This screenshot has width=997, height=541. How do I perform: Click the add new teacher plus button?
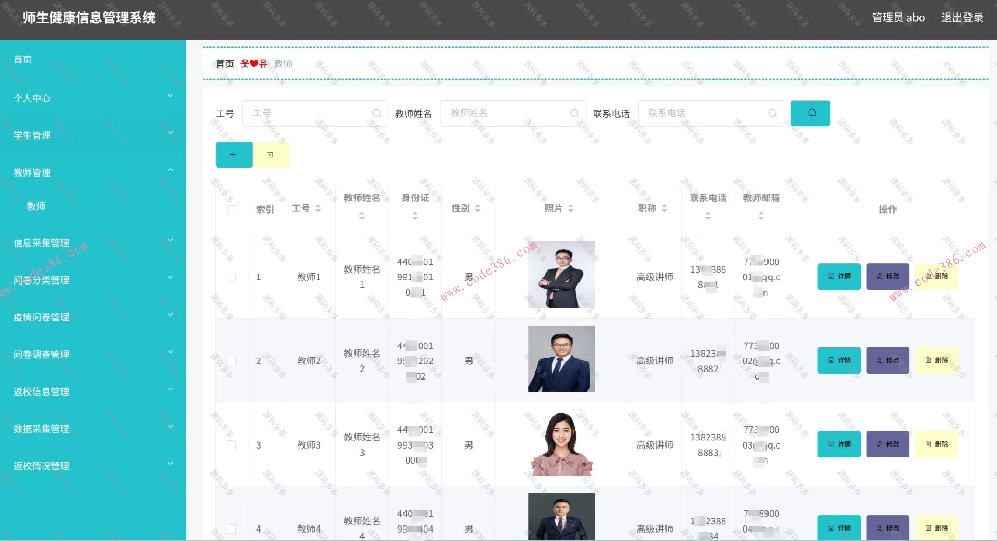coord(234,155)
